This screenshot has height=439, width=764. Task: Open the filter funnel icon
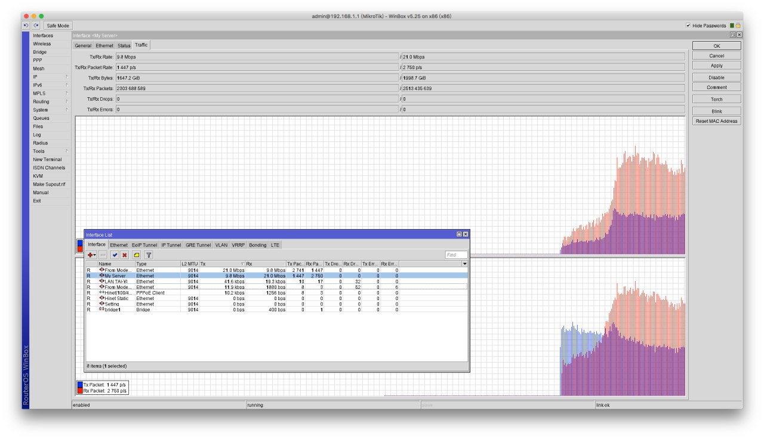tap(149, 255)
